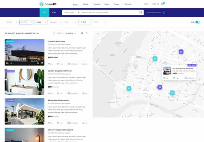The height and width of the screenshot is (142, 204).
Task: Click the magnifier search icon
Action: click(x=141, y=13)
